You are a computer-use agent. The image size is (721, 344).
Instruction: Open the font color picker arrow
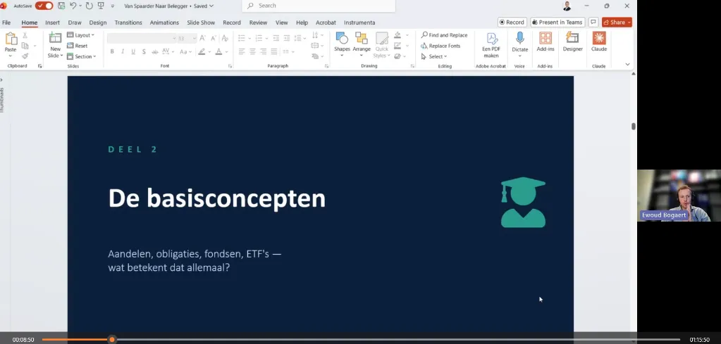tap(227, 52)
